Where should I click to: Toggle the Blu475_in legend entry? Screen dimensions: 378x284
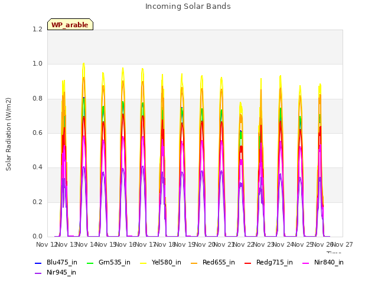(x=56, y=263)
